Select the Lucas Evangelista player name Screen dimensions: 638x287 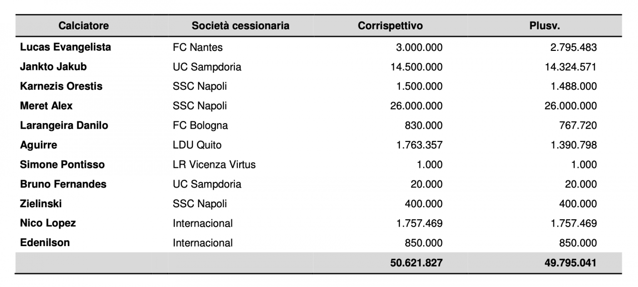coord(65,47)
